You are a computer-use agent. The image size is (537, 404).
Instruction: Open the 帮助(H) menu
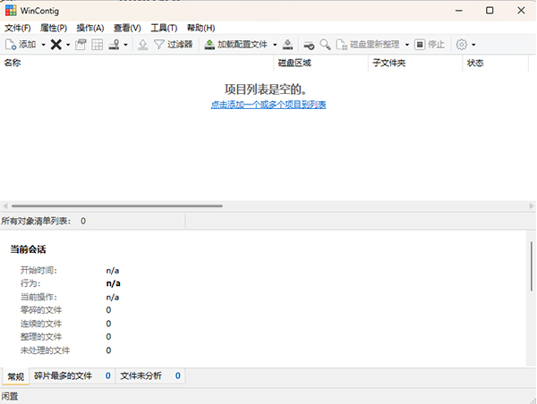[x=200, y=28]
